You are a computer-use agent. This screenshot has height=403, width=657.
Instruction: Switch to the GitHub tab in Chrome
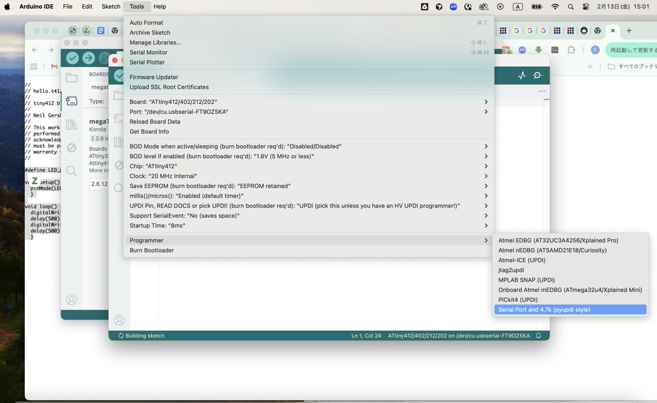(x=584, y=30)
